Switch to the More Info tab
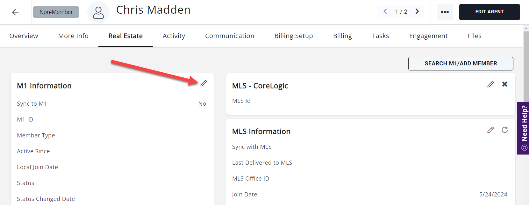The width and height of the screenshot is (529, 205). point(73,36)
